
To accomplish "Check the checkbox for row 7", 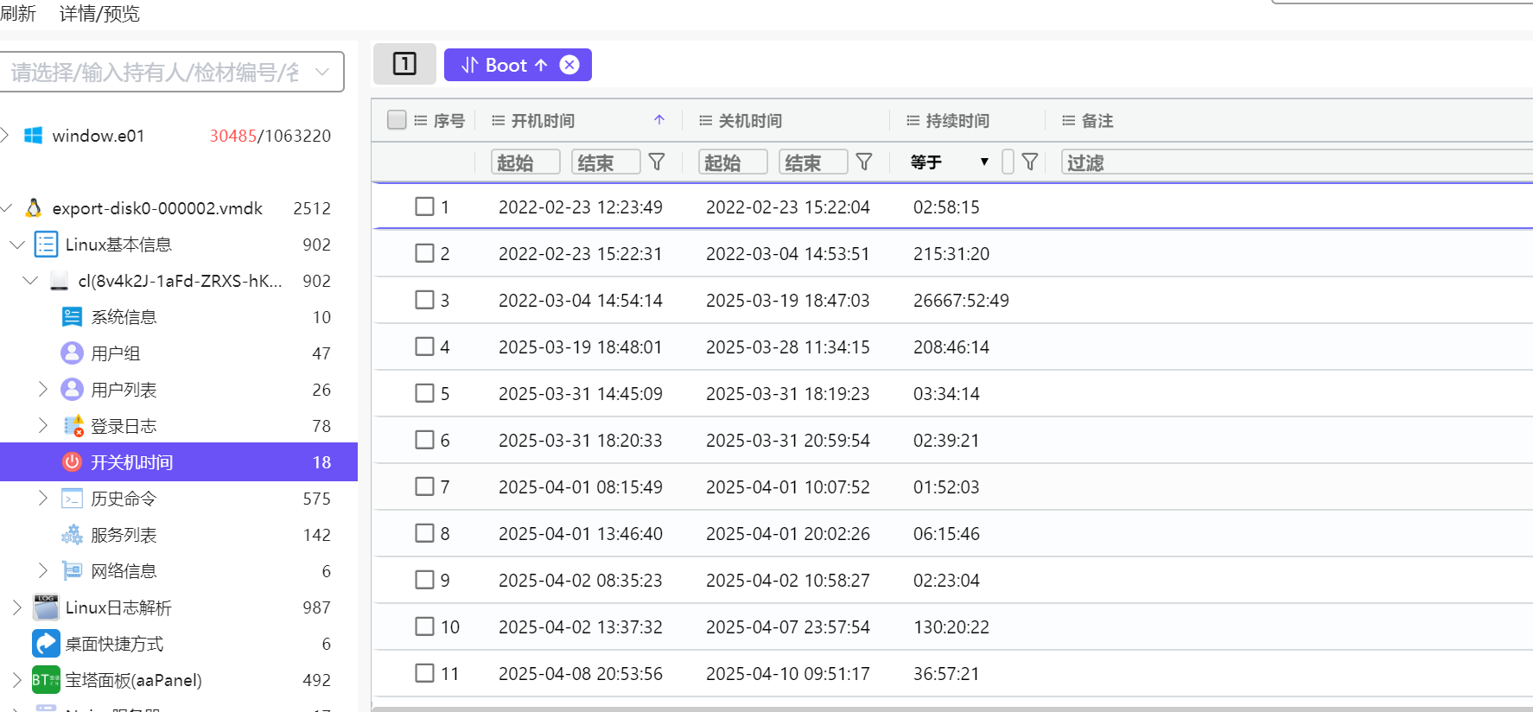I will (424, 486).
